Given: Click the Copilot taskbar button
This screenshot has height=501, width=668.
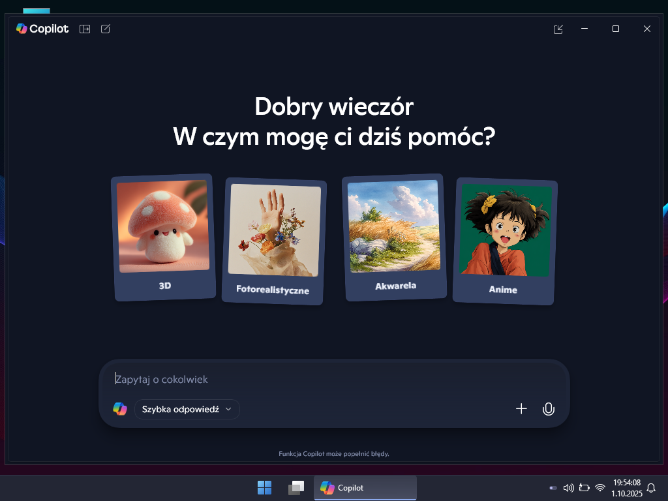Looking at the screenshot, I should click(365, 487).
